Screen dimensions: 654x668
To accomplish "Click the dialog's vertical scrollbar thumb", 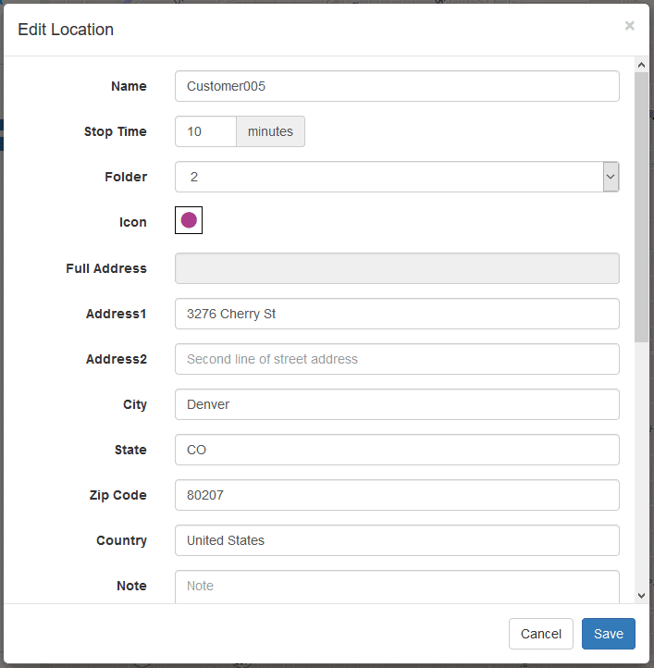I will (641, 207).
